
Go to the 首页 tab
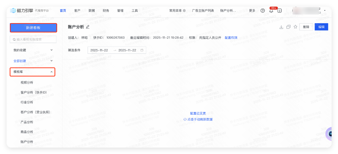point(63,10)
